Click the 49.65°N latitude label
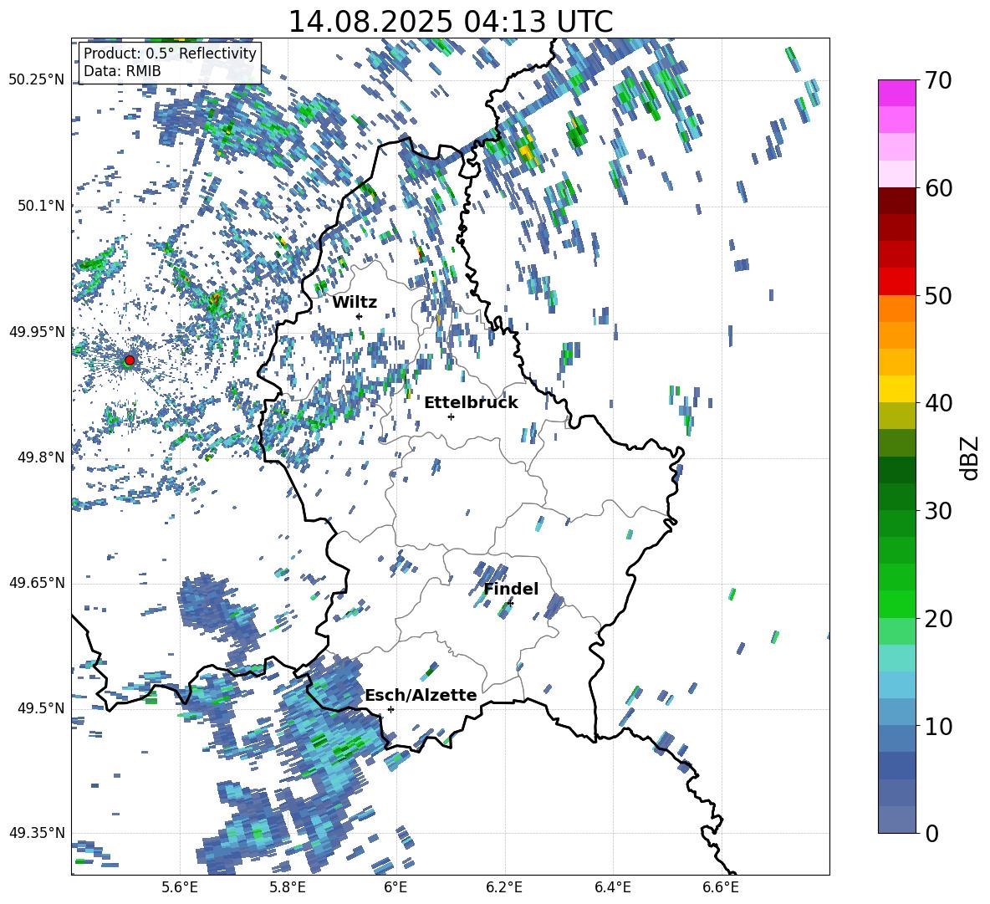Viewport: 990px width, 904px height. (37, 583)
